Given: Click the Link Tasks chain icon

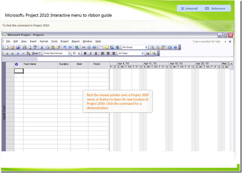Looking at the screenshot, I should [x=84, y=47].
